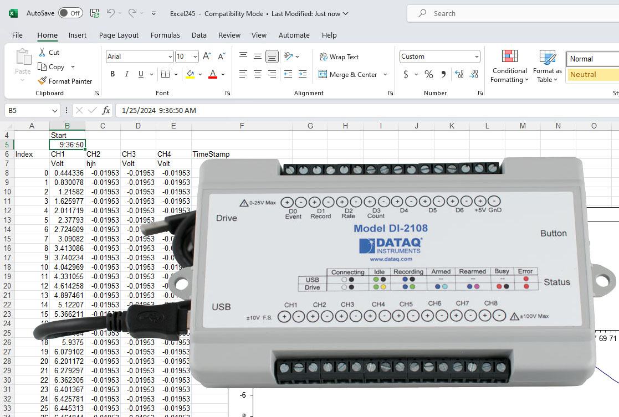Click the Borders icon
Image resolution: width=619 pixels, height=417 pixels.
[x=165, y=74]
